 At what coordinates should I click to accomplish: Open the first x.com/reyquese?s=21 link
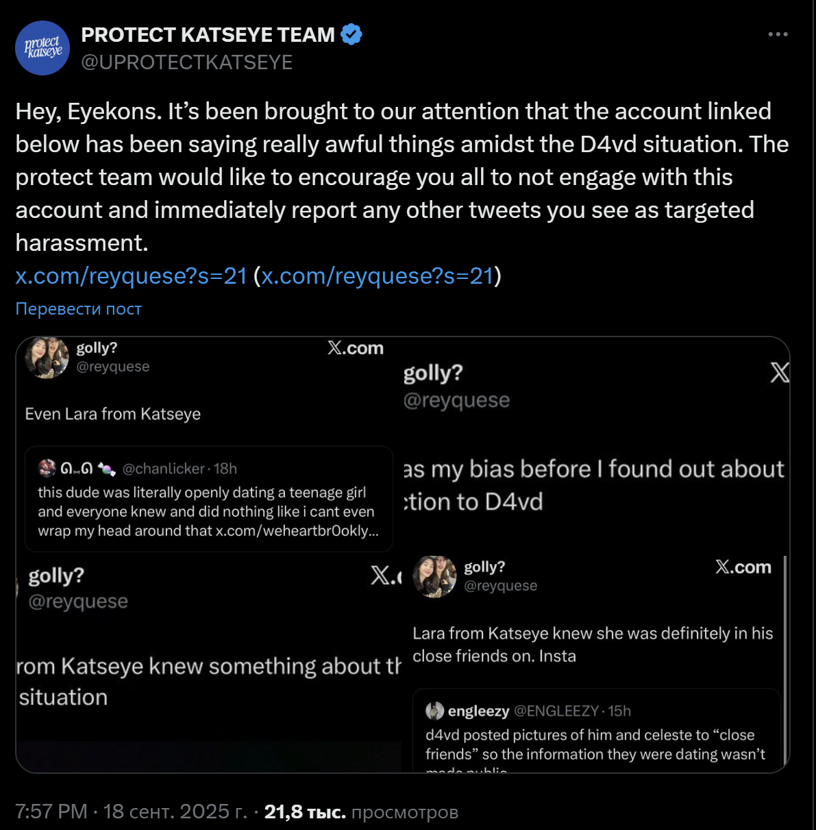(131, 276)
